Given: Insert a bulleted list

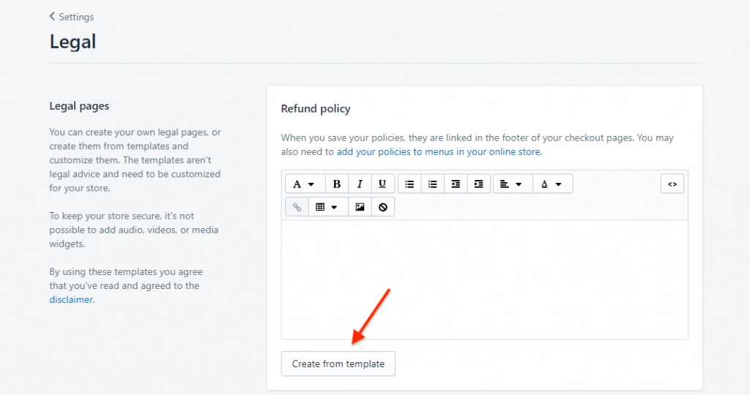Looking at the screenshot, I should click(x=409, y=184).
